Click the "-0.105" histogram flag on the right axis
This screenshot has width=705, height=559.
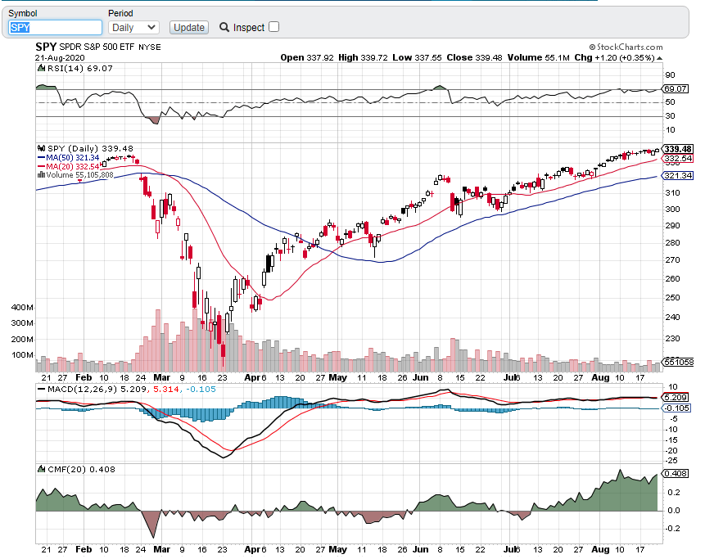tap(676, 408)
